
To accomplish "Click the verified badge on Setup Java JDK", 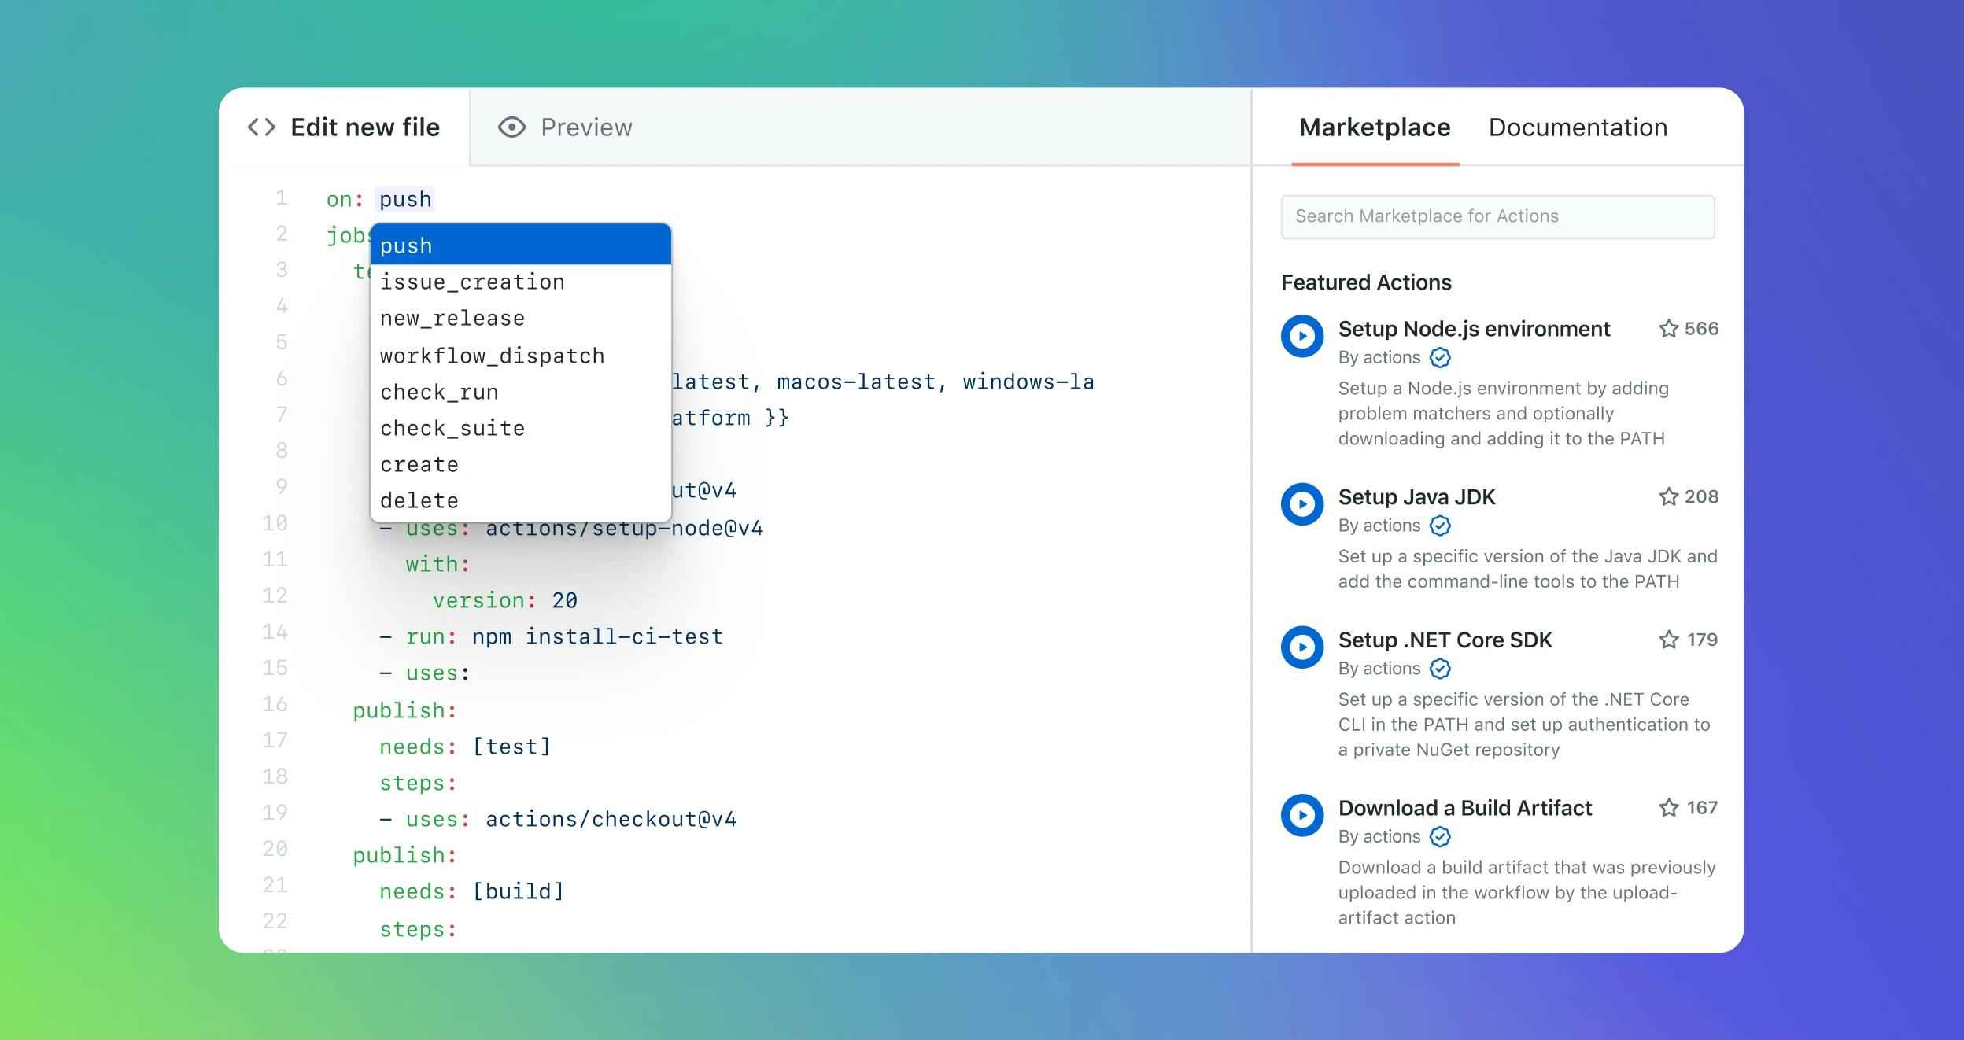I will click(1441, 526).
